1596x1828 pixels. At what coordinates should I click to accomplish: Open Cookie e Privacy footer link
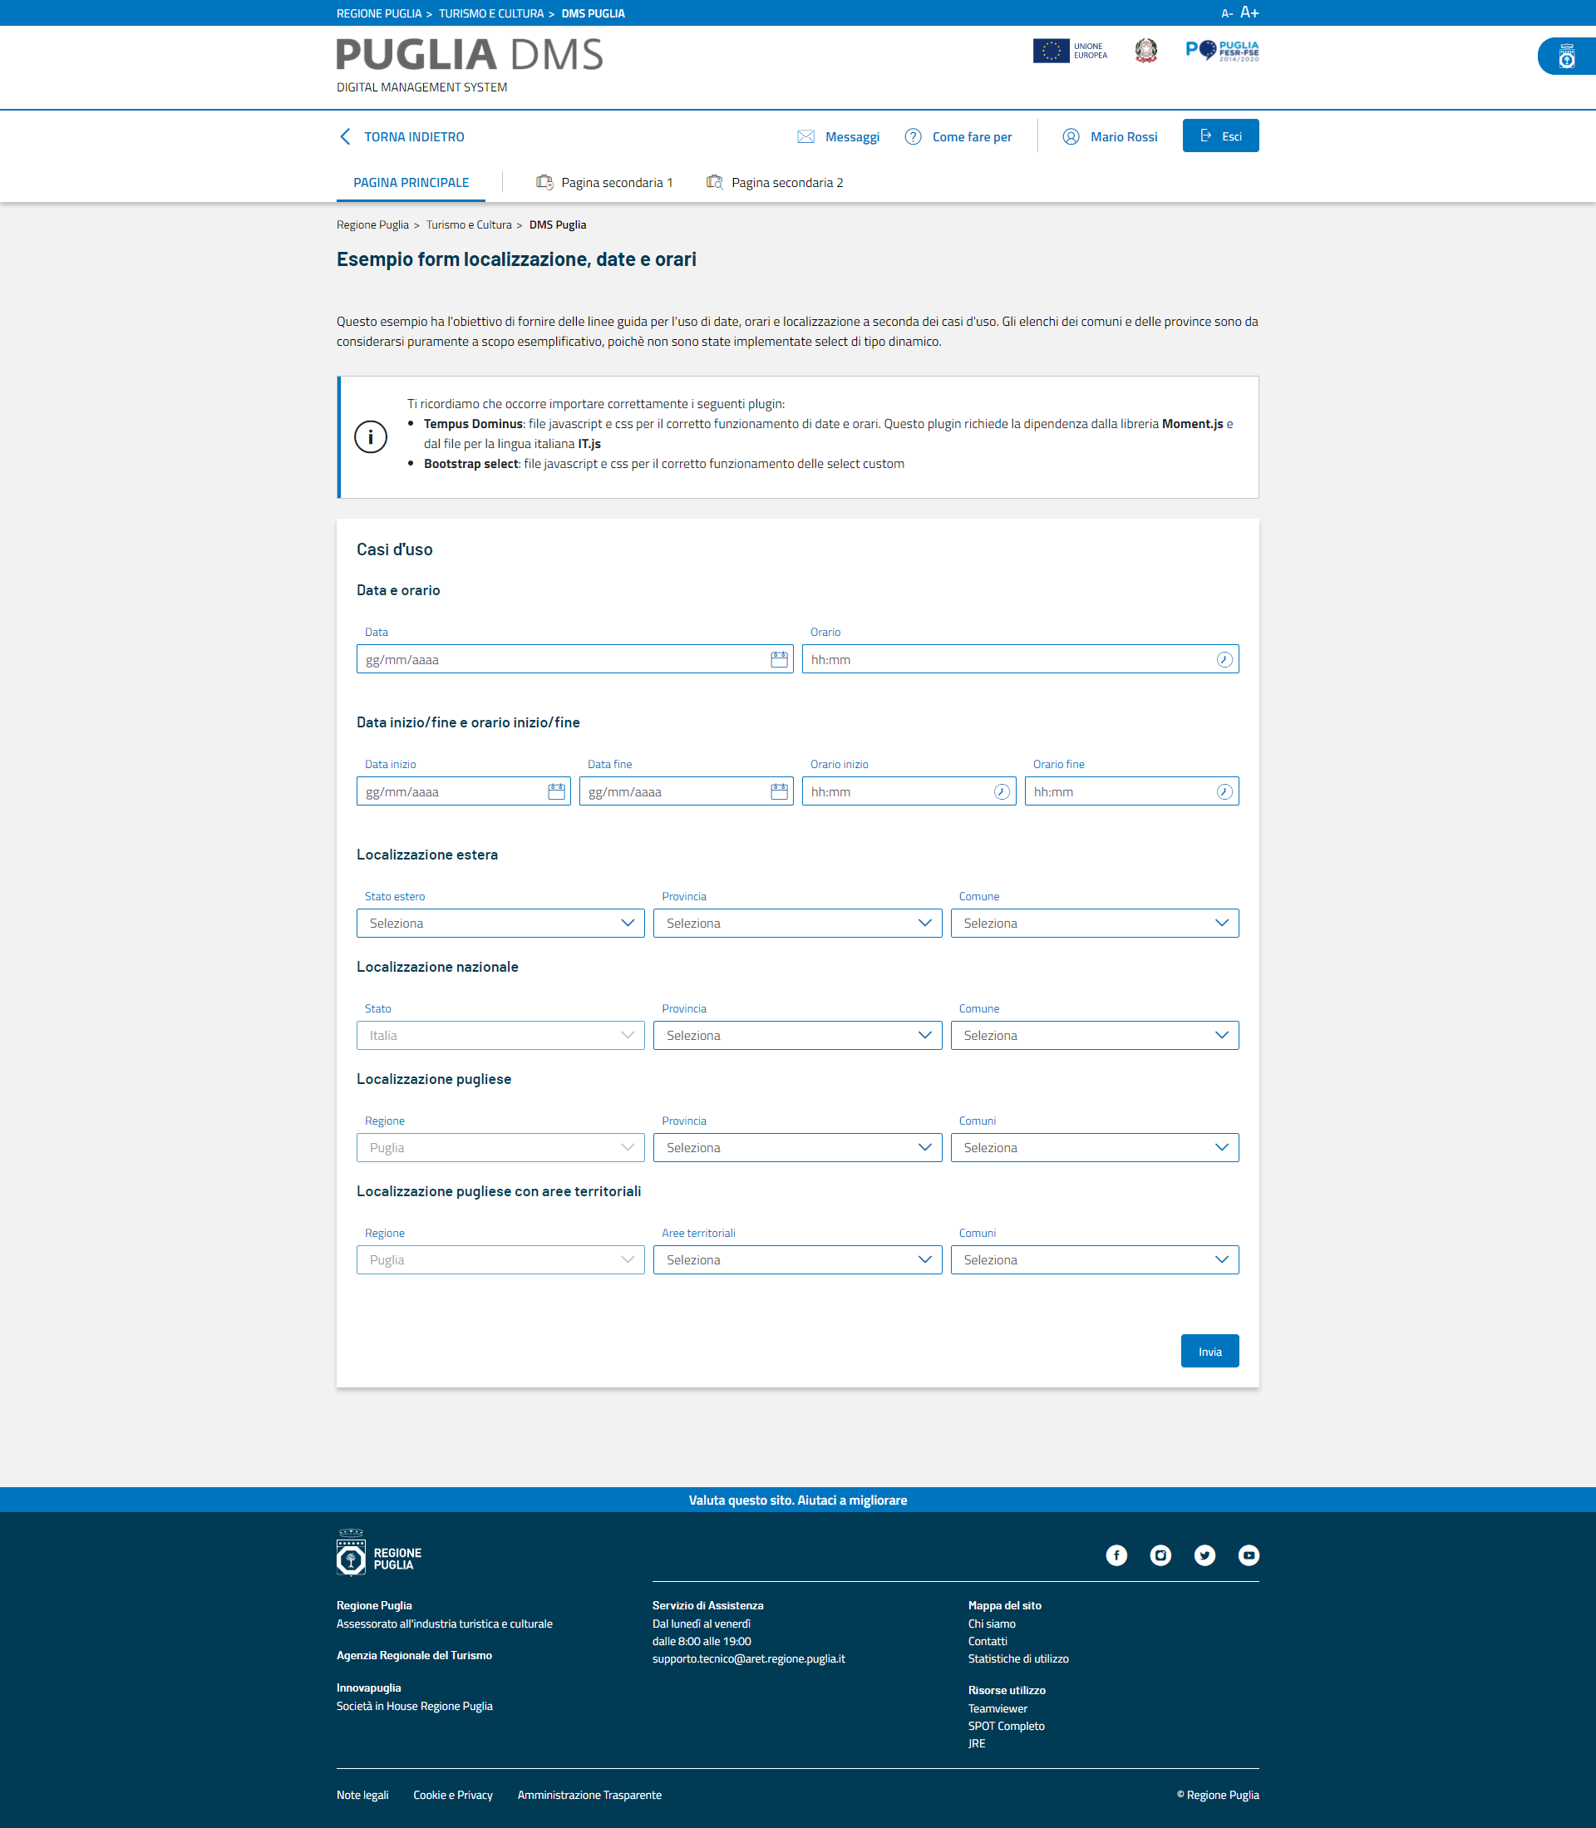point(452,1795)
